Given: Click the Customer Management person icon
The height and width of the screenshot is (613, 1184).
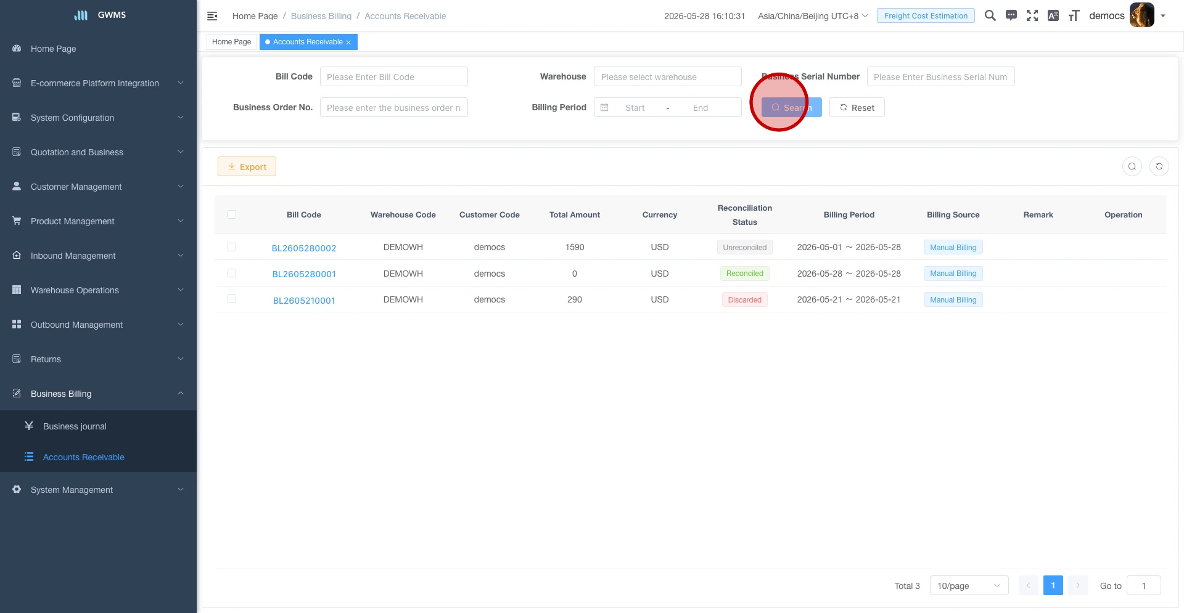Looking at the screenshot, I should pos(17,186).
